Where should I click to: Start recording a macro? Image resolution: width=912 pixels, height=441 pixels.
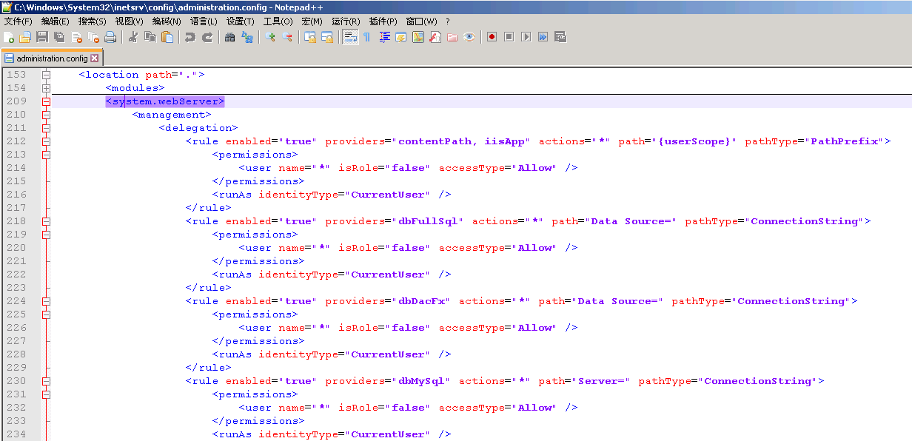coord(492,37)
